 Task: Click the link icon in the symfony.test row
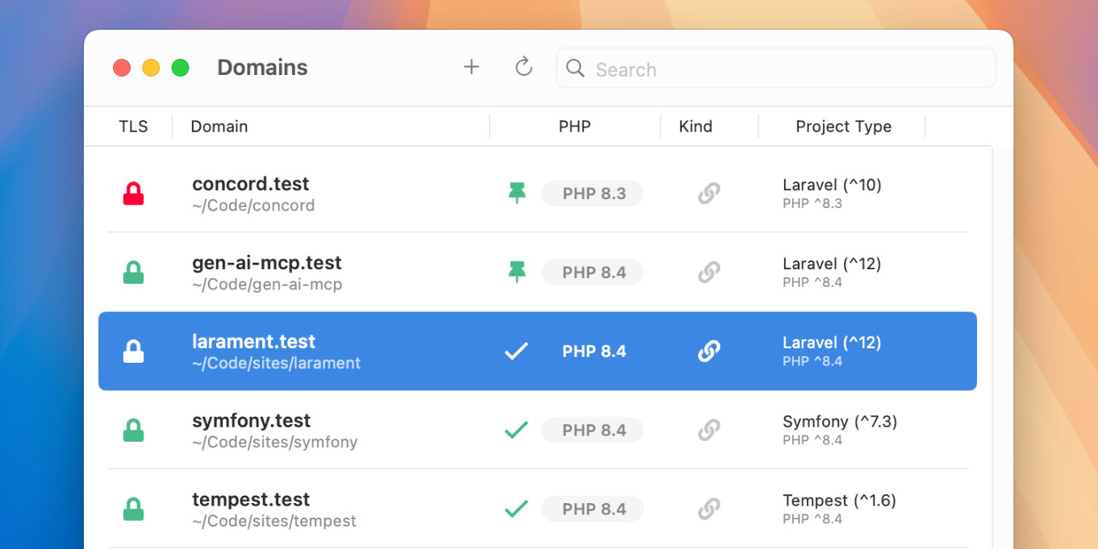708,430
